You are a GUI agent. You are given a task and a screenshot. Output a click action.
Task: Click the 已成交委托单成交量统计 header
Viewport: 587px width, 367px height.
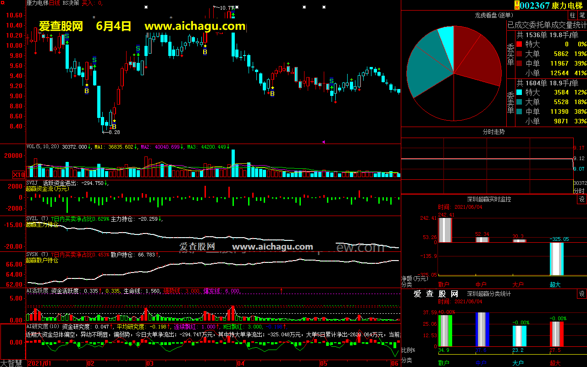(x=547, y=25)
